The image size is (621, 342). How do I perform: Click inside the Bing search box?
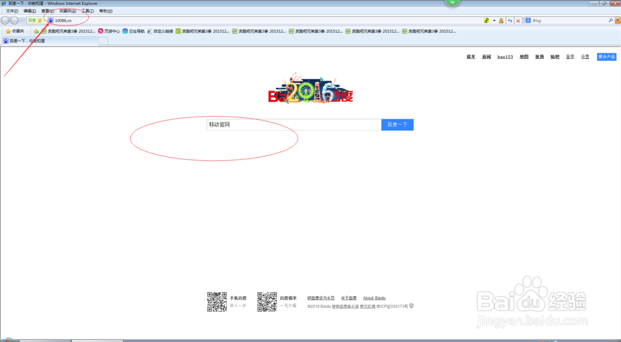point(569,20)
